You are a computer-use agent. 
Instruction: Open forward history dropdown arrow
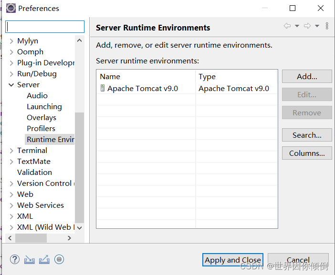(317, 26)
